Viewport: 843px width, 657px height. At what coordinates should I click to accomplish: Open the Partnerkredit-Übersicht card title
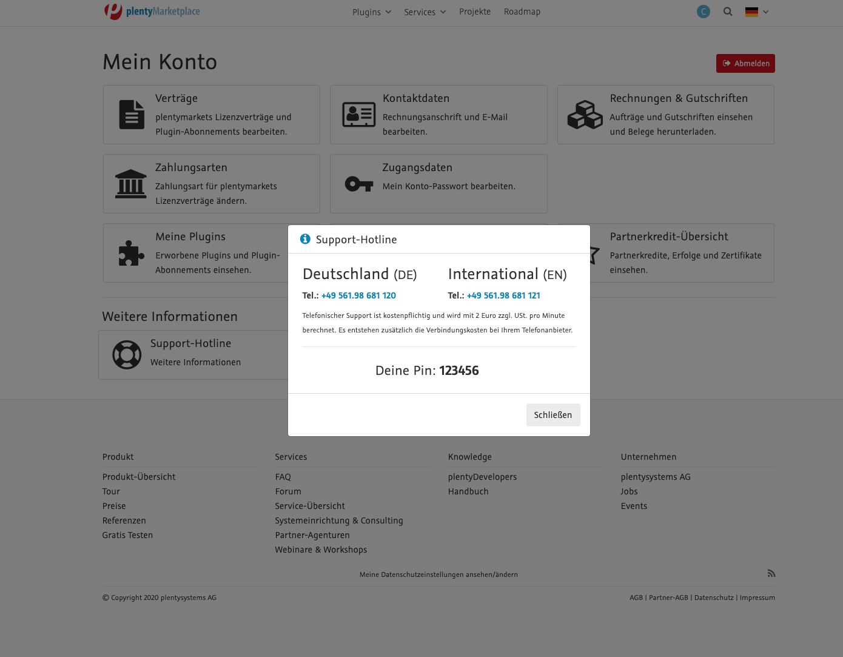point(669,237)
